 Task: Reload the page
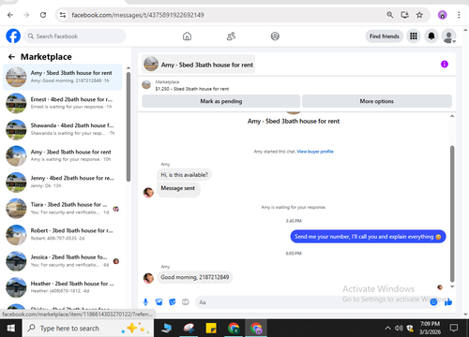[43, 15]
